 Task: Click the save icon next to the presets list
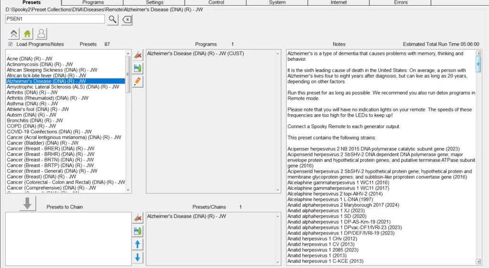point(138,68)
